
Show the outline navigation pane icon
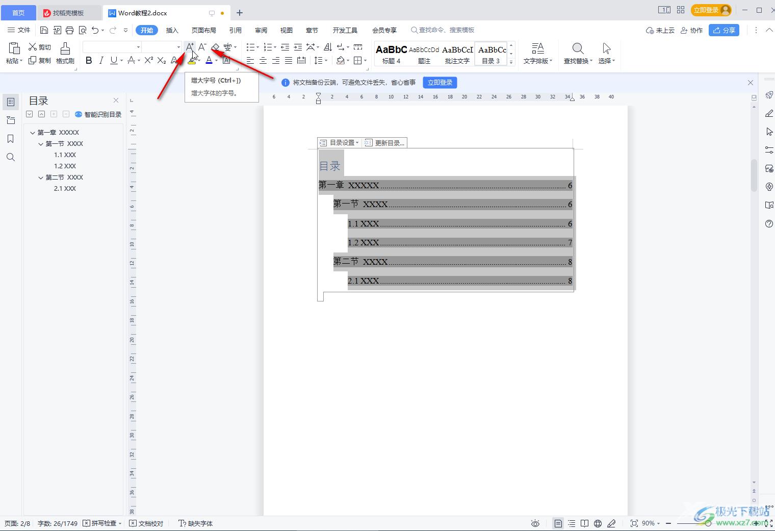click(11, 102)
